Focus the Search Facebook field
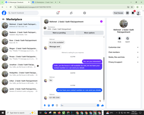 [x=23, y=13]
